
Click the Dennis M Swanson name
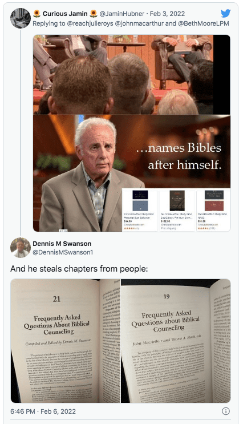(62, 243)
